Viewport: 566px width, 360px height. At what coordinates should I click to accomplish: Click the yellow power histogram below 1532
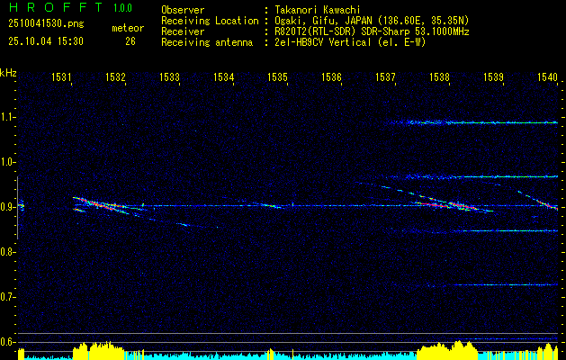click(x=99, y=351)
